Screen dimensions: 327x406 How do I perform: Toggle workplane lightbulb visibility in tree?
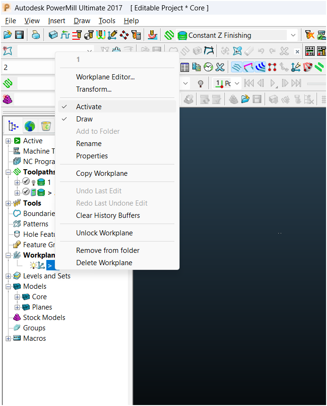(34, 266)
